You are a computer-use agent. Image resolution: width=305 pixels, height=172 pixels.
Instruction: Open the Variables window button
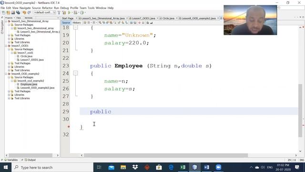tap(11, 160)
